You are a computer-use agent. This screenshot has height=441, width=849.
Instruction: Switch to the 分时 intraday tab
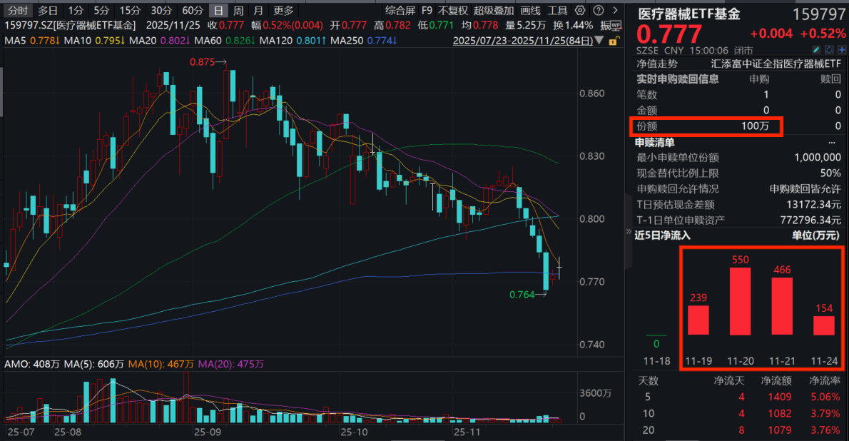tap(18, 11)
